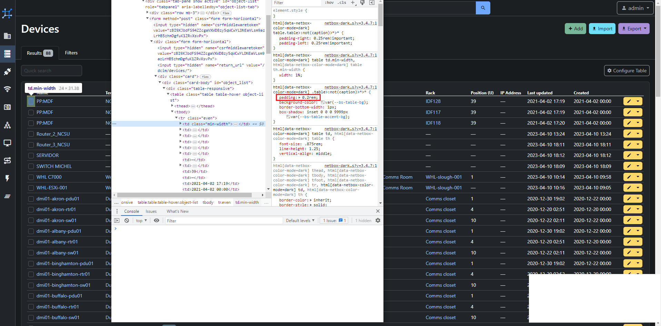
Task: Open the Organization buildings icon in sidebar
Action: pos(7,36)
